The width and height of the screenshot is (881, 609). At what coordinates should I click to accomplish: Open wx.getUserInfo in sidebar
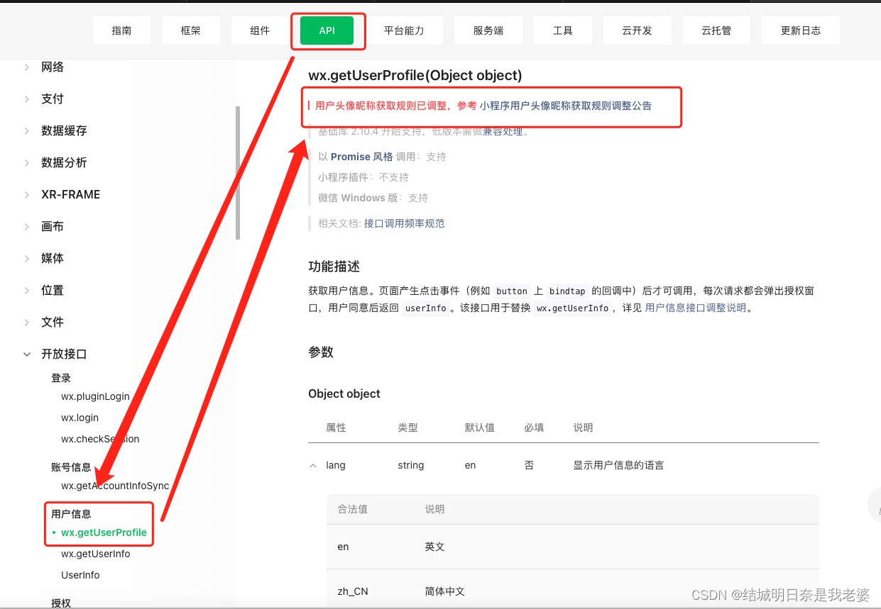pos(96,554)
